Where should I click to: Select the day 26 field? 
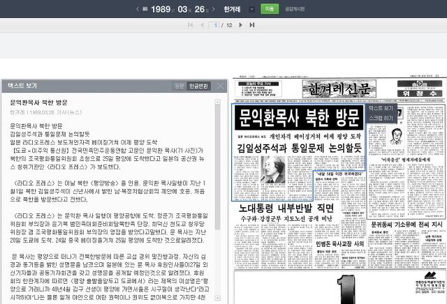click(200, 9)
